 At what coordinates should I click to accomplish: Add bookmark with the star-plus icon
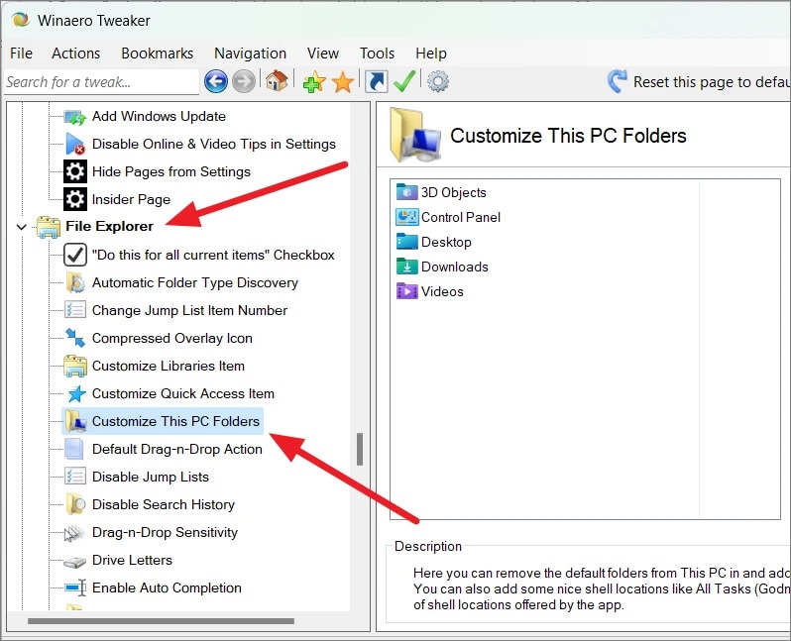(314, 81)
